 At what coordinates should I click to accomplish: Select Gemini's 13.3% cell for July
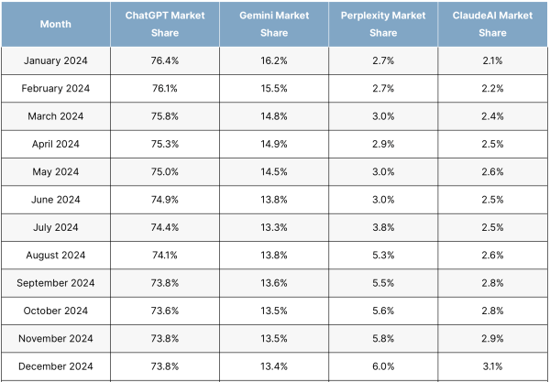click(x=273, y=227)
